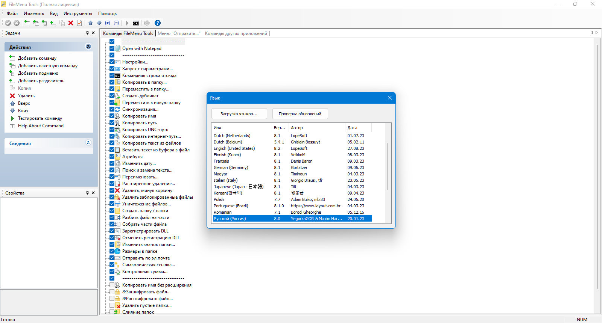602x323 pixels.
Task: Enable the Удалить пустые папки checkbox
Action: click(112, 305)
